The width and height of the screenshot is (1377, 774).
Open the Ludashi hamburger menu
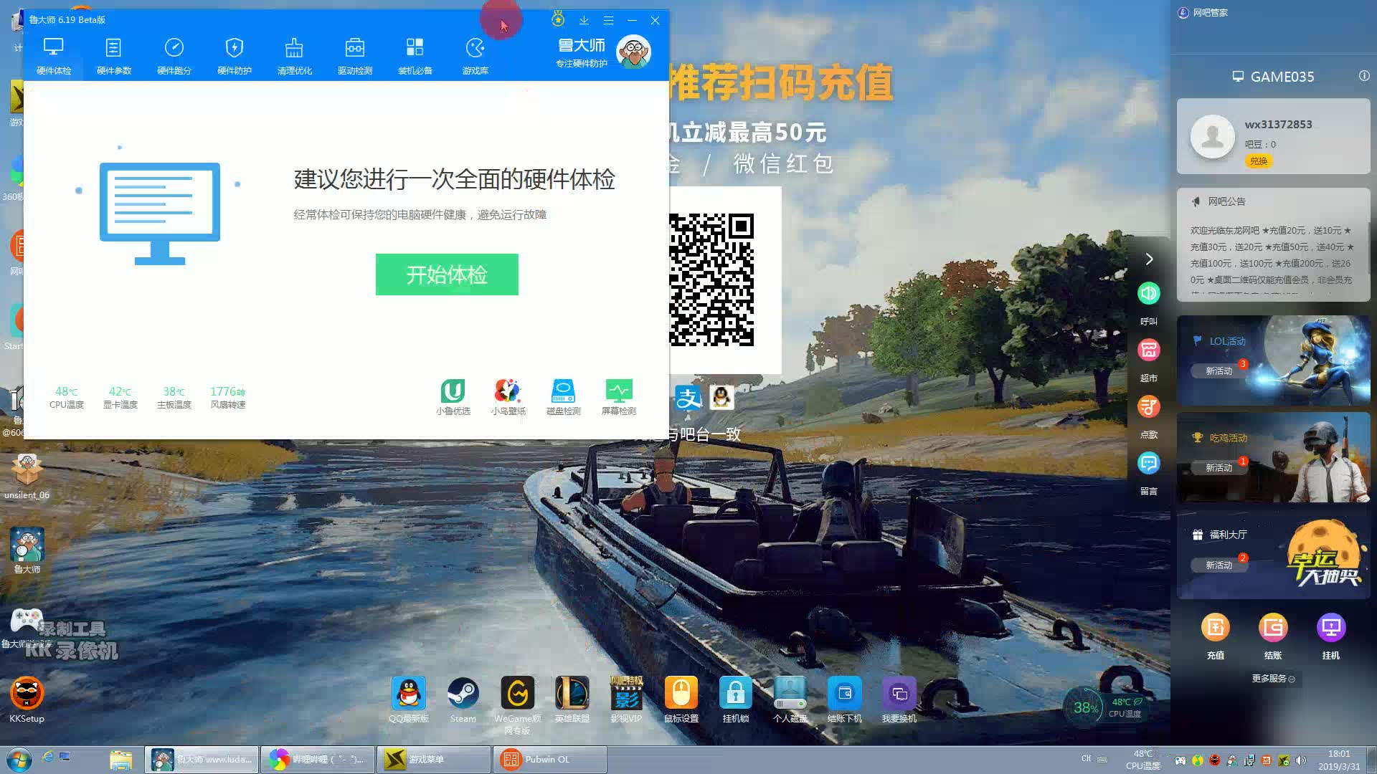point(608,20)
